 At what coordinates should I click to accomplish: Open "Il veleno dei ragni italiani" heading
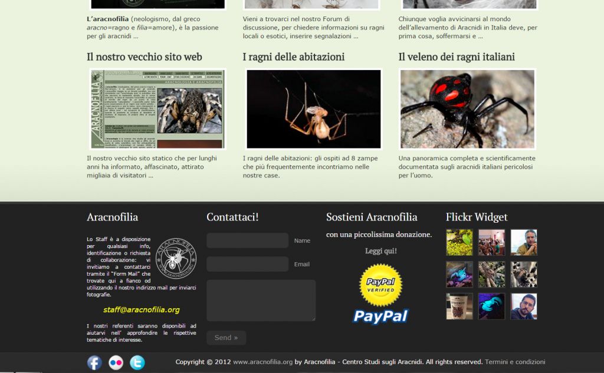[456, 57]
